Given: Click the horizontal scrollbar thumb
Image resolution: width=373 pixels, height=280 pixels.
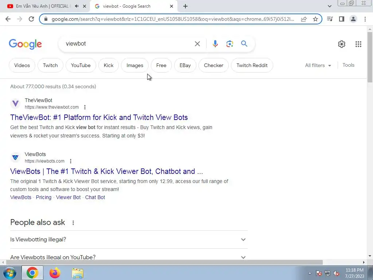Looking at the screenshot, I should pos(164,262).
